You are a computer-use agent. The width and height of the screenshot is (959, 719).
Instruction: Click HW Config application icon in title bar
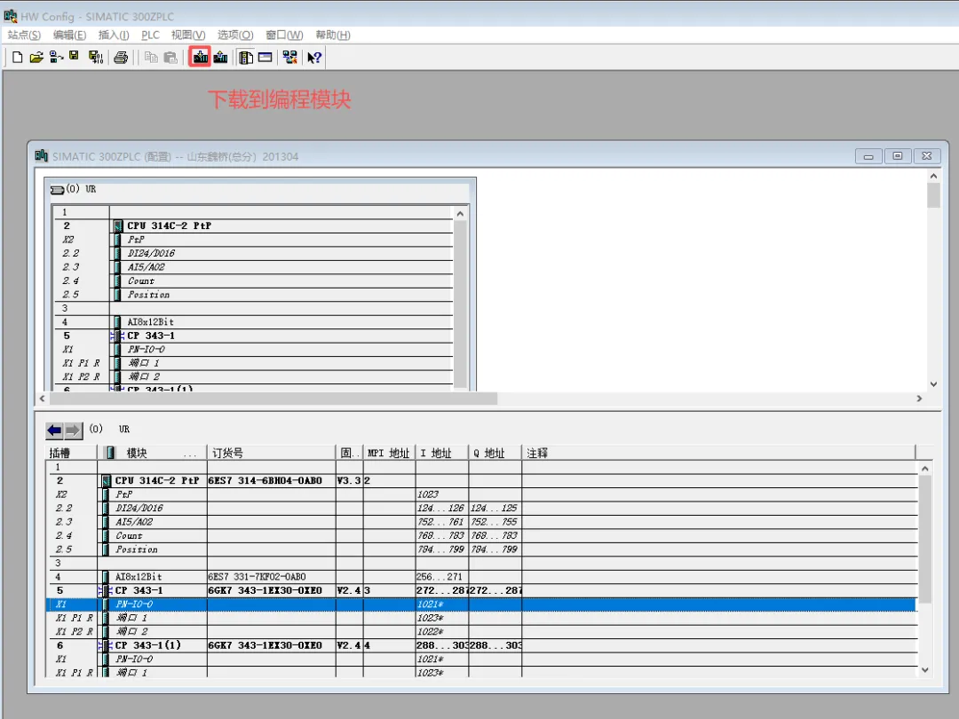click(11, 16)
